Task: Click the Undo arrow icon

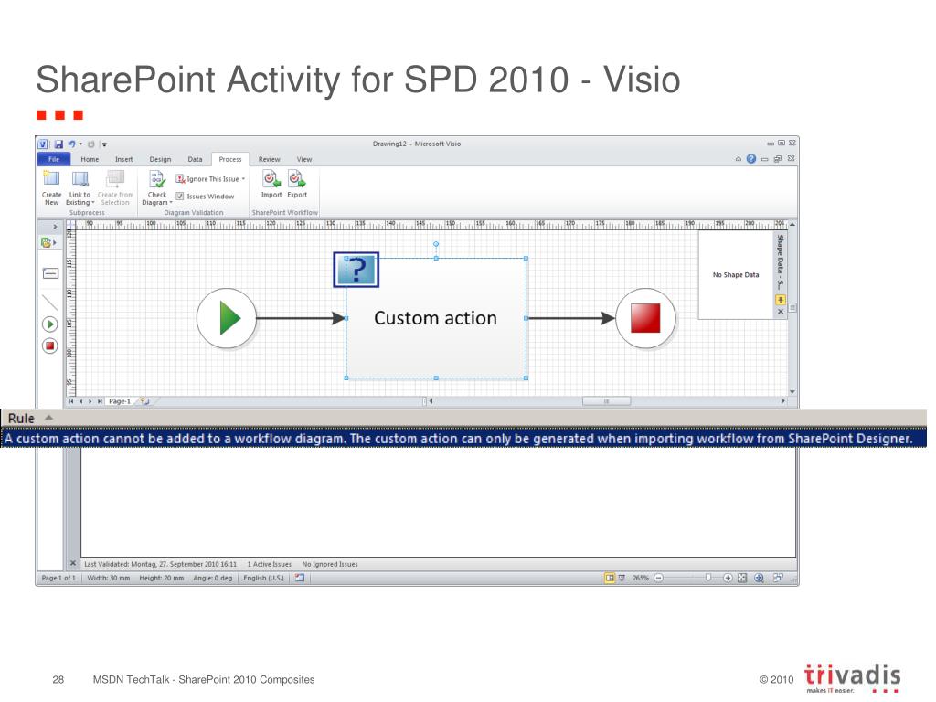Action: (x=71, y=144)
